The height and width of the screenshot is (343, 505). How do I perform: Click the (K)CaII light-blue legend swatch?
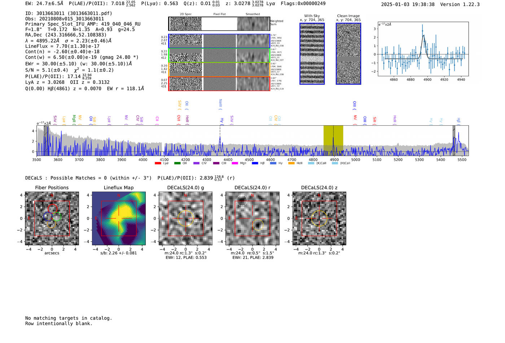pos(311,163)
